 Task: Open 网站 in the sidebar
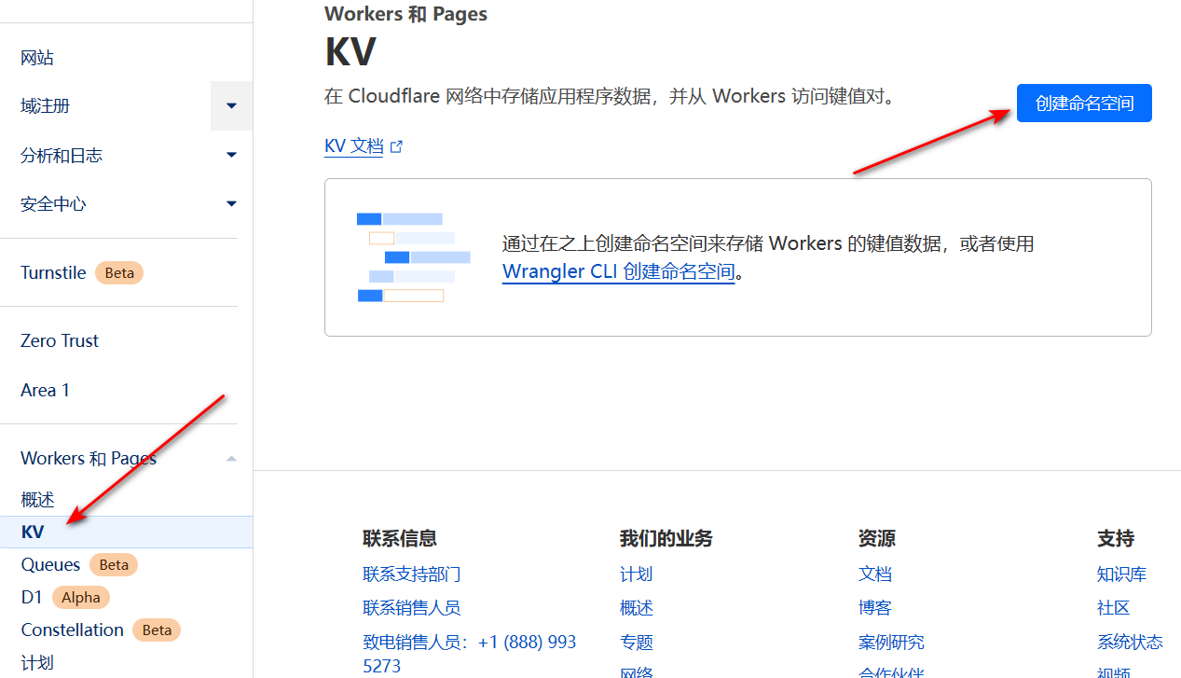pos(37,58)
